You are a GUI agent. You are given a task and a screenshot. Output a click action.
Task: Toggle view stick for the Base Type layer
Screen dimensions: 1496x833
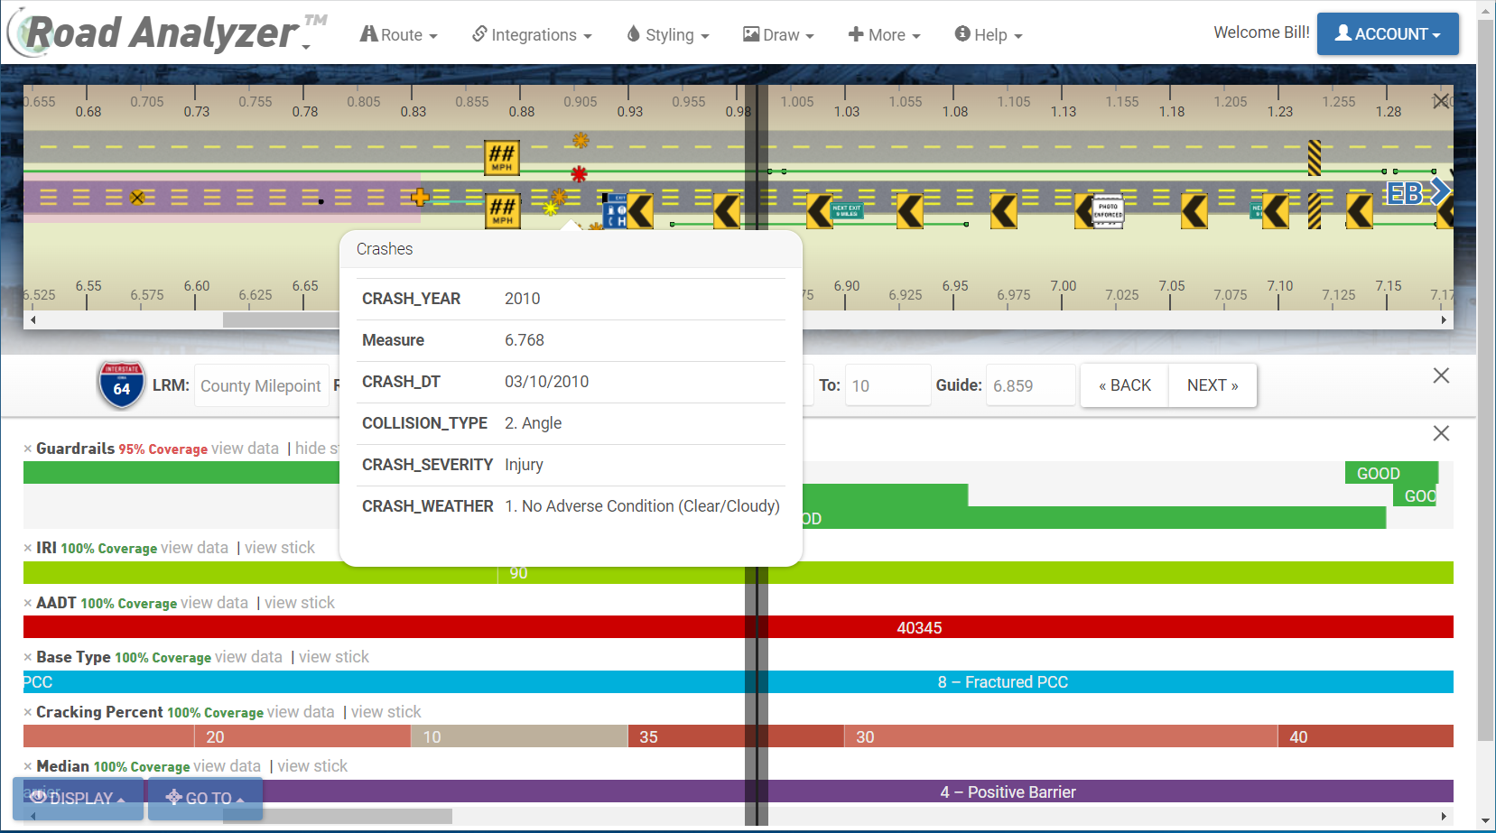(x=334, y=657)
